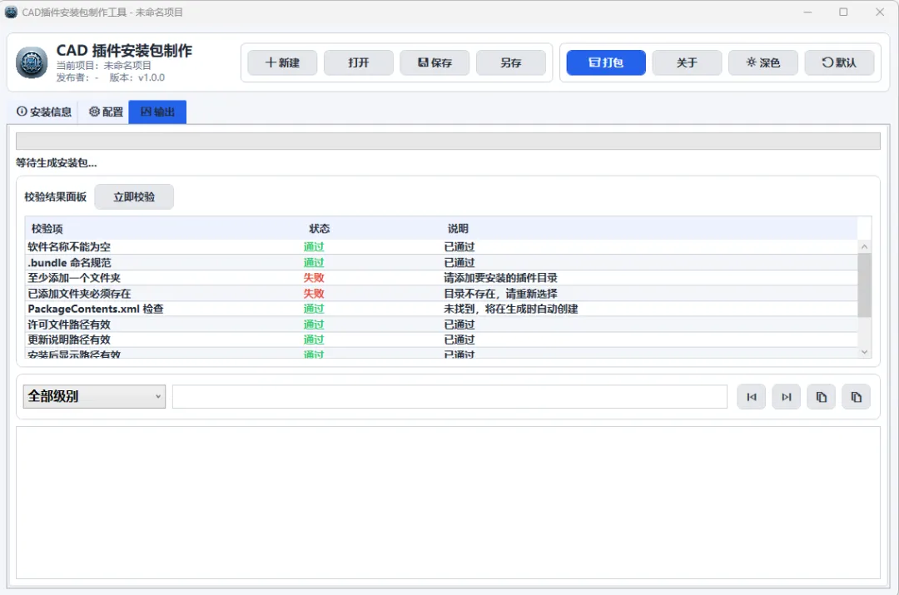The width and height of the screenshot is (899, 595).
Task: Start packaging with the blue 打包 button
Action: 606,62
